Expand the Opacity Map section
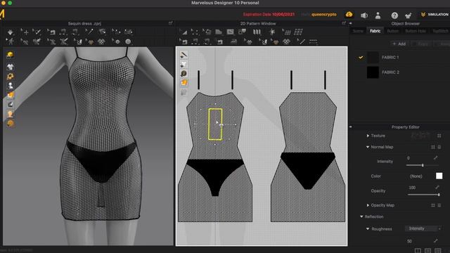This screenshot has height=253, width=450. (x=368, y=205)
